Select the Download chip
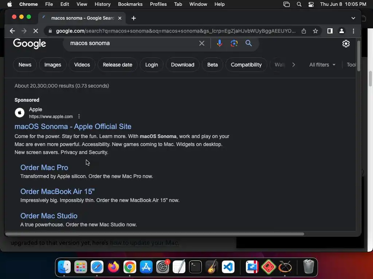Screen dimensions: 373x279 [x=183, y=65]
